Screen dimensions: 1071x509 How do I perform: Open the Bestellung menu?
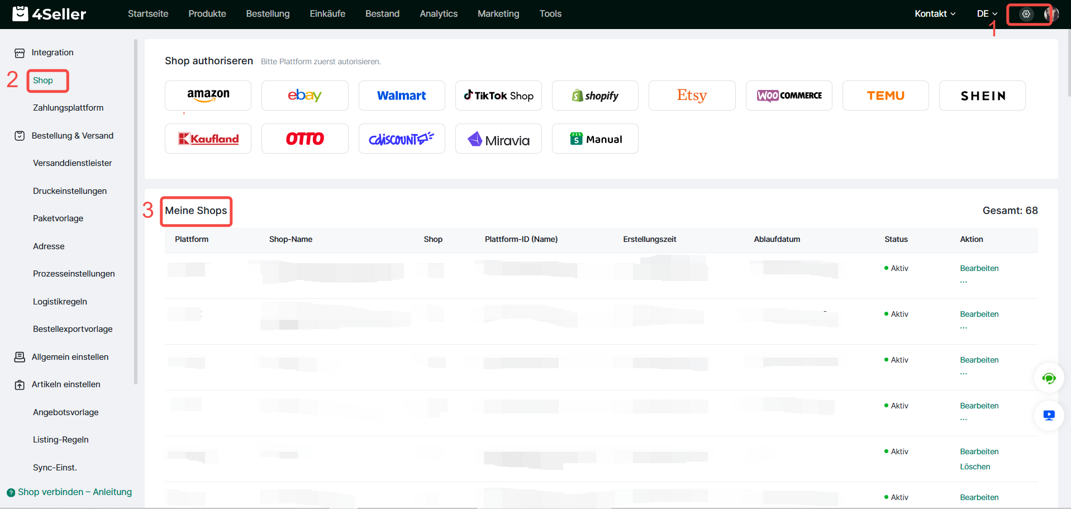pos(268,14)
